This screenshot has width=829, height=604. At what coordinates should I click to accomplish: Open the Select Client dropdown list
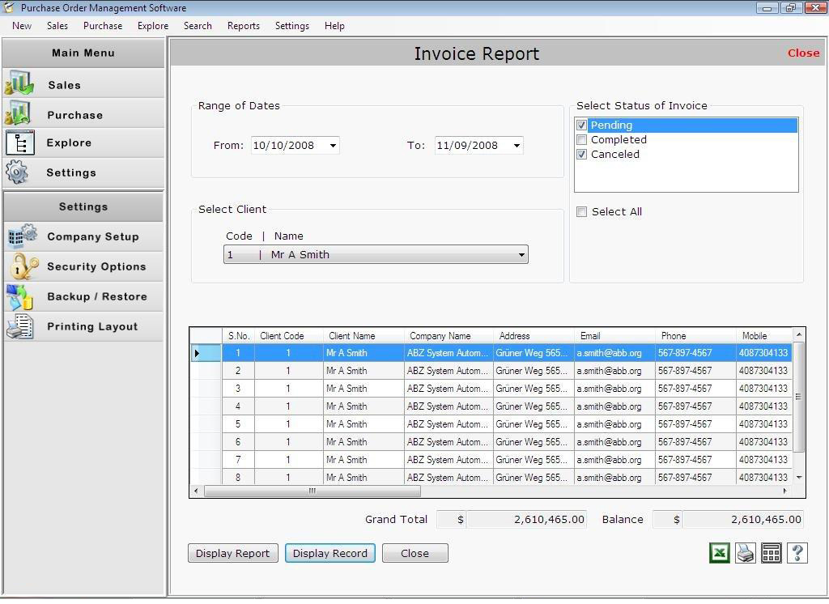pos(521,255)
